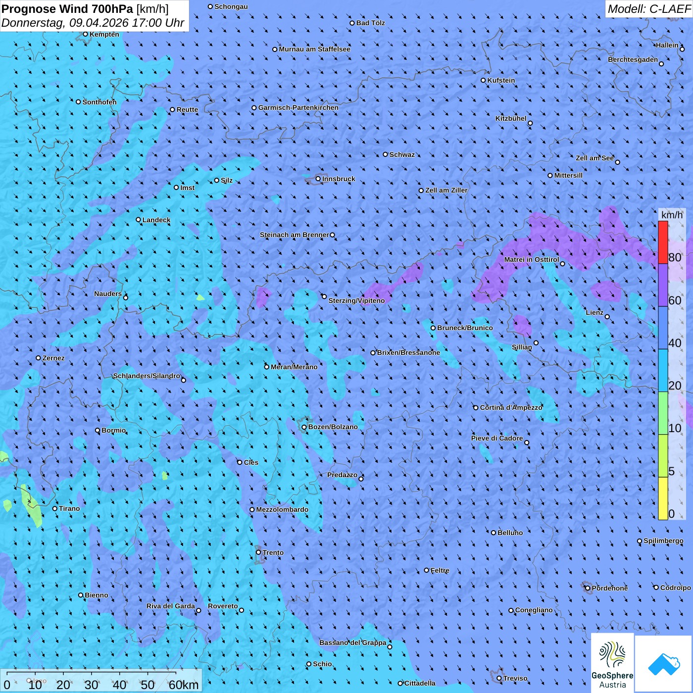Click the Cortina d'Ampezzo label
This screenshot has height=693, width=693.
[x=511, y=407]
